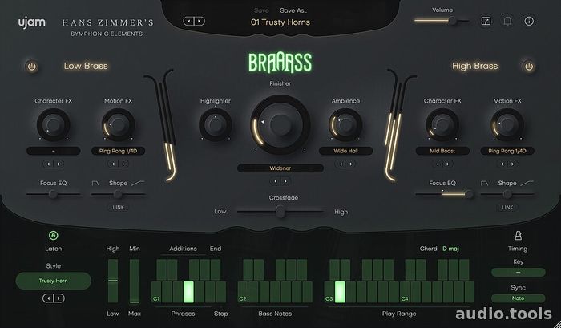
Task: Previous Low Brass Motion FX preset arrow
Action: pyautogui.click(x=113, y=164)
